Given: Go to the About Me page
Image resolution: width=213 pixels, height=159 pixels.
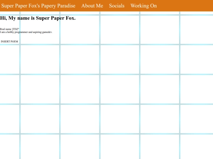Looking at the screenshot, I should 92,5.
